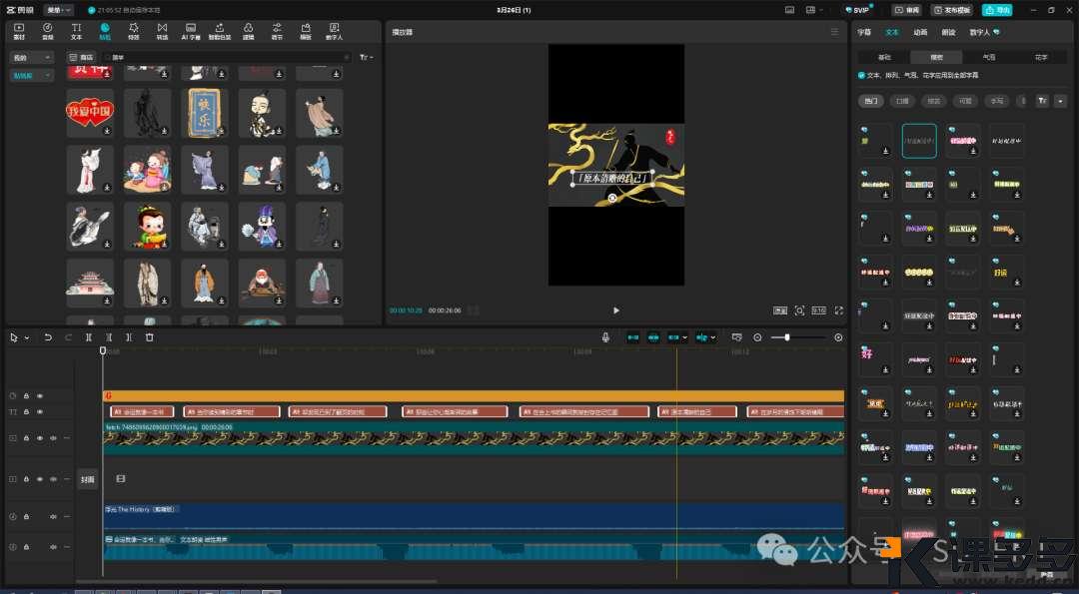The height and width of the screenshot is (594, 1079).
Task: Enter fullscreen preview using the expand icon
Action: [838, 310]
